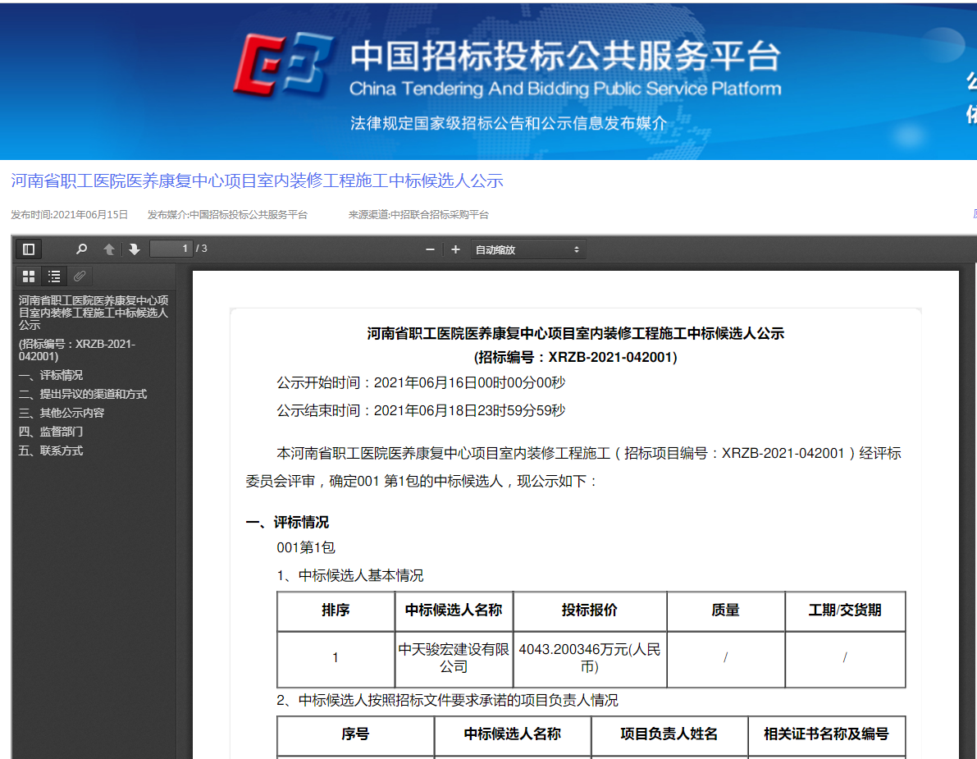Viewport: 977px width, 759px height.
Task: Click the banner title 中国招标投标公共服务平台
Action: [x=565, y=56]
